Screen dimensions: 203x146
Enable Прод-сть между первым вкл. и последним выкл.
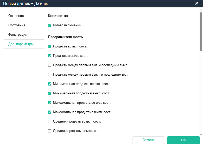pos(50,65)
